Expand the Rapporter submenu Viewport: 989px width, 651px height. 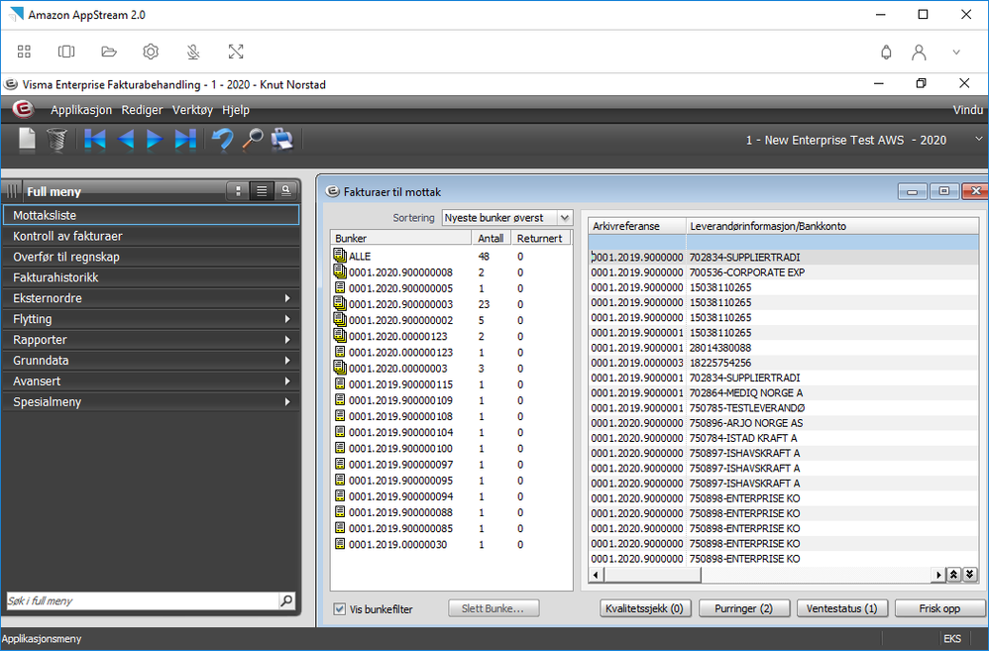(151, 340)
